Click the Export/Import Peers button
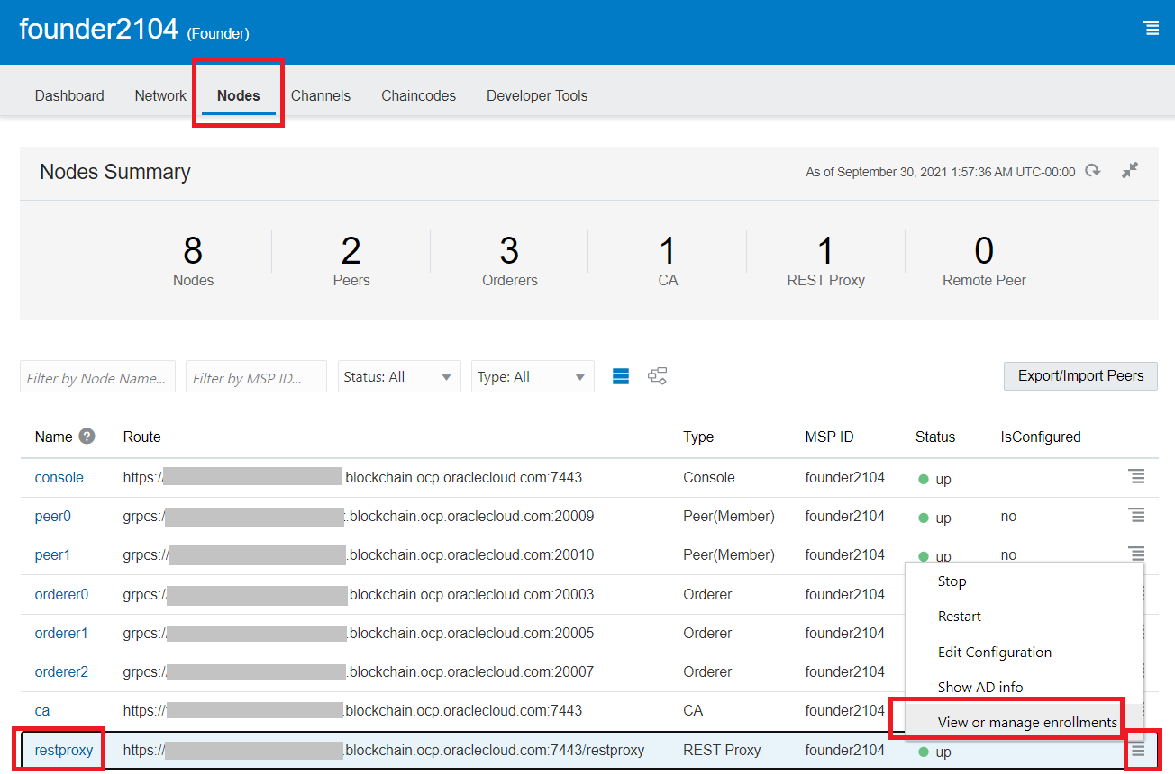Image resolution: width=1175 pixels, height=774 pixels. tap(1079, 376)
